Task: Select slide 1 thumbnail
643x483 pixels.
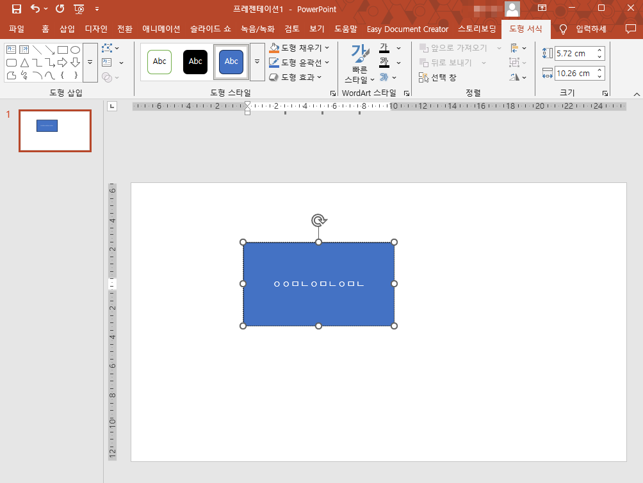Action: (55, 131)
